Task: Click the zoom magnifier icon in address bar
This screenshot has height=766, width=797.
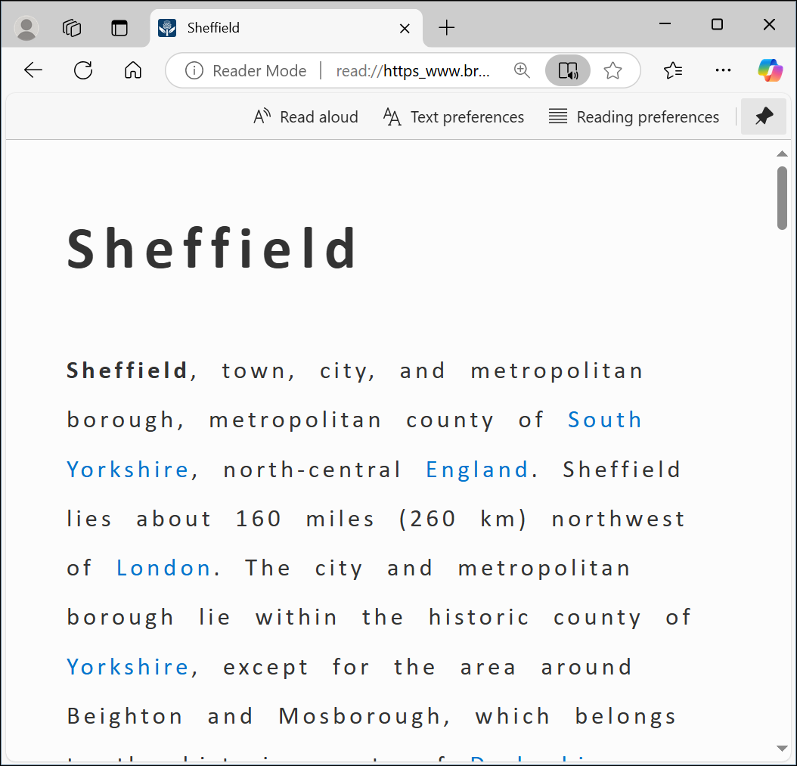Action: pos(522,71)
